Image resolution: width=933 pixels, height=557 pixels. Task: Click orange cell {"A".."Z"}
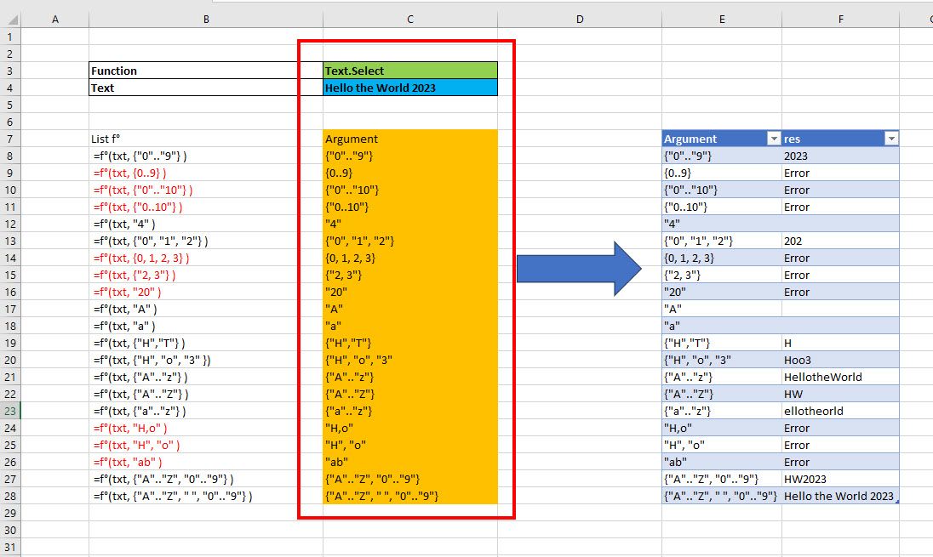pyautogui.click(x=410, y=394)
